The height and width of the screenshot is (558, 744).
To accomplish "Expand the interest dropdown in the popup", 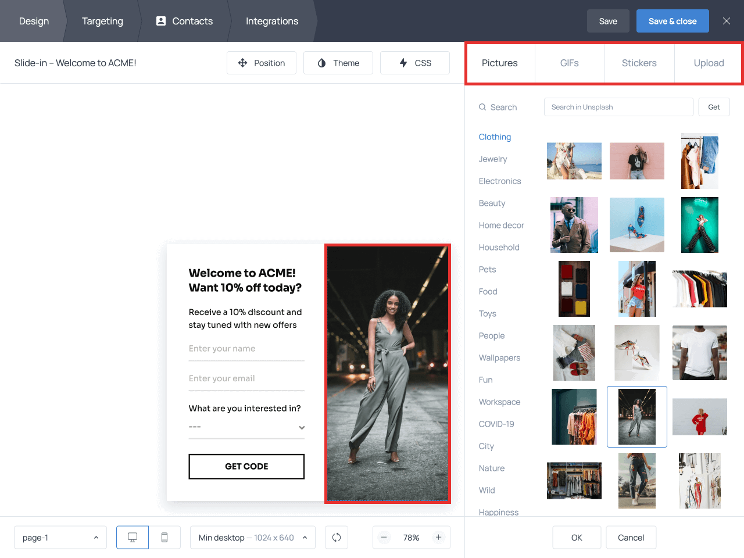I will pyautogui.click(x=301, y=427).
